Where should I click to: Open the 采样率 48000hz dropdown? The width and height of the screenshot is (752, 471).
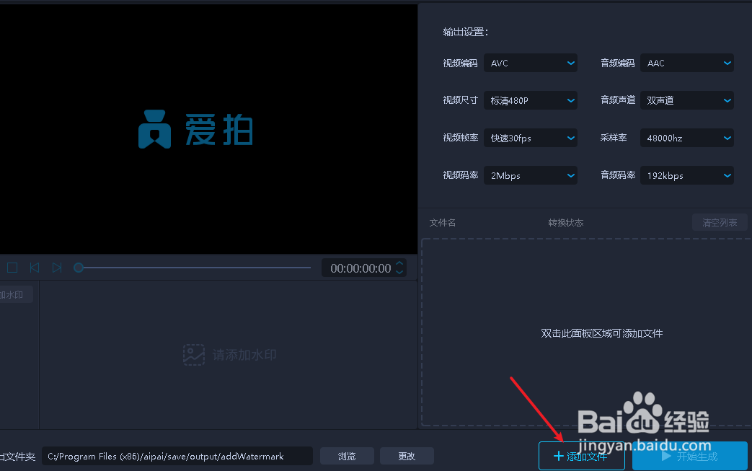tap(687, 138)
